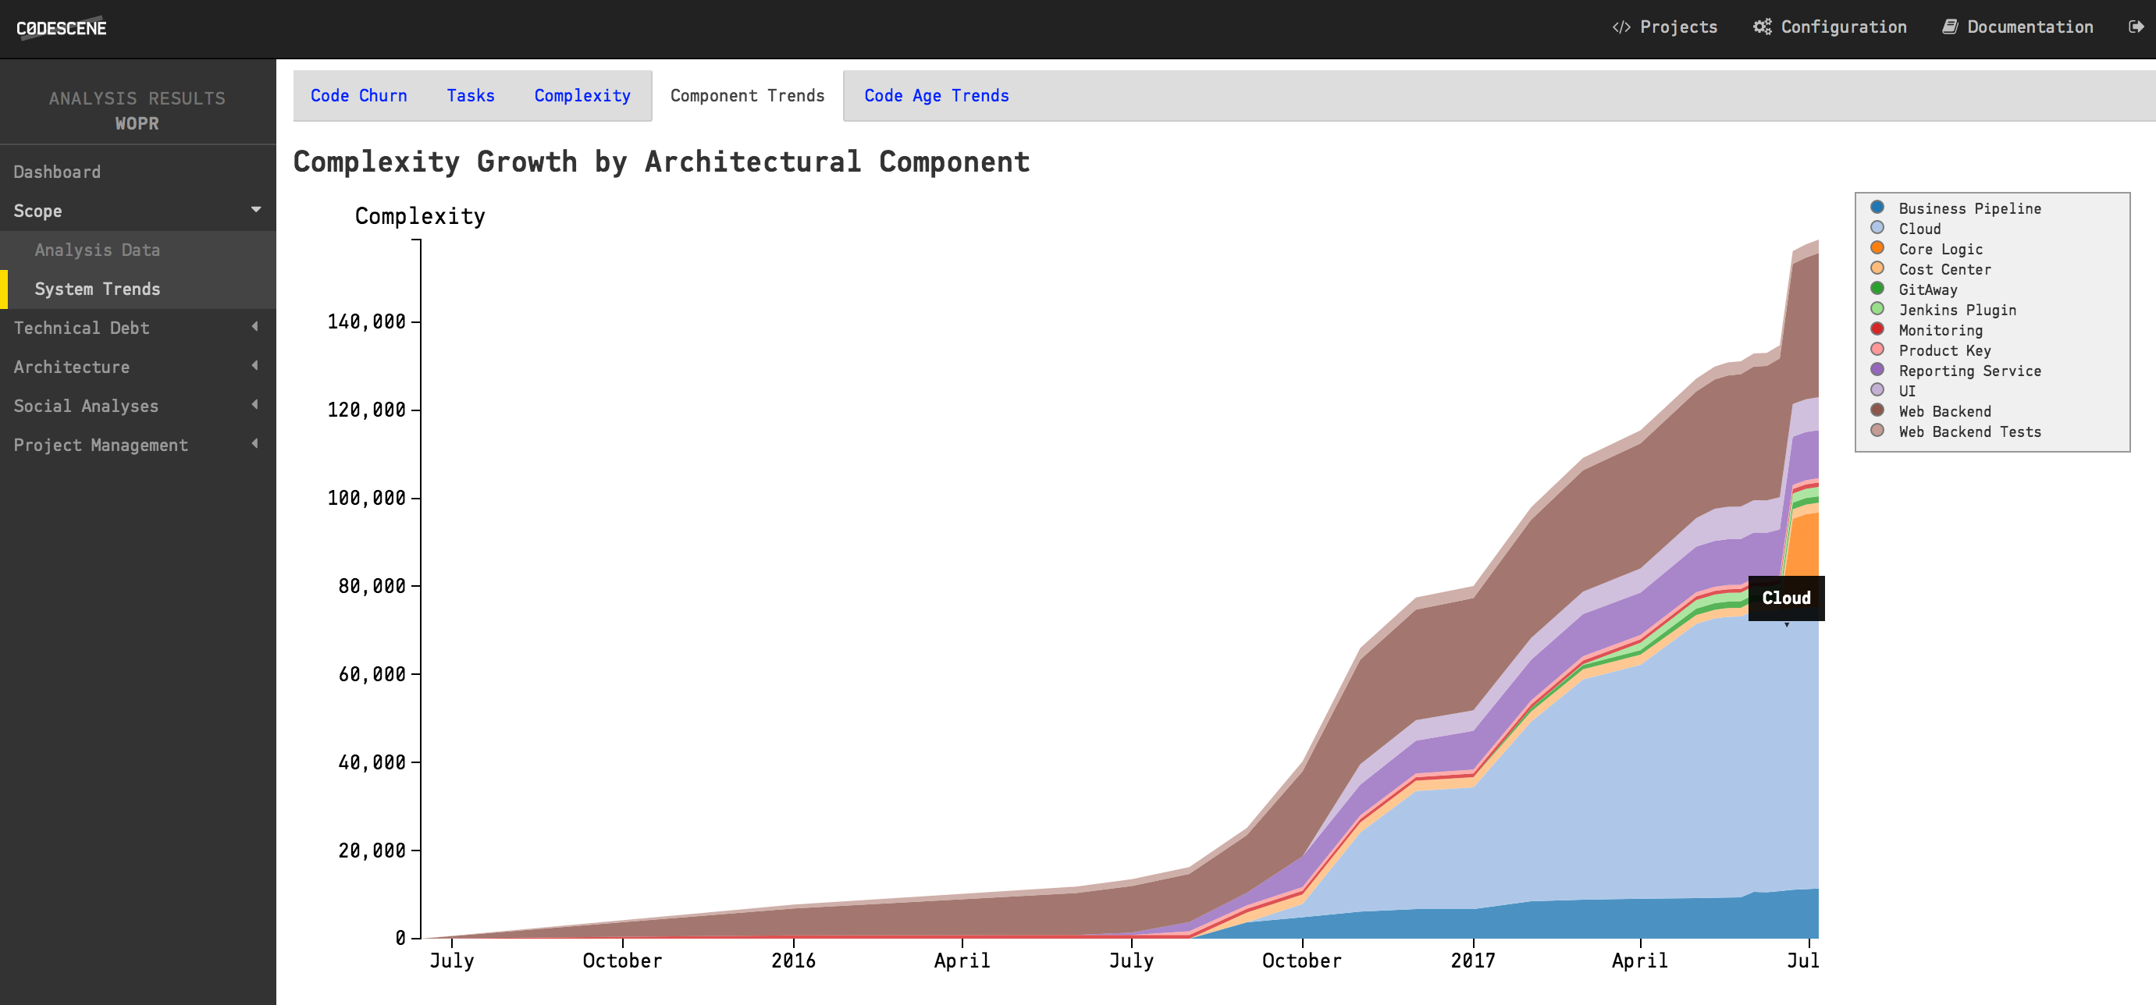Open the Code Age Trends tab
This screenshot has height=1005, width=2156.
[x=936, y=95]
